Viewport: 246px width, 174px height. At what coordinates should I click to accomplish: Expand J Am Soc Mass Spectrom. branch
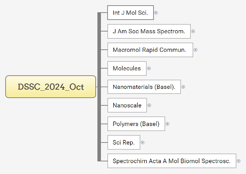[x=193, y=32]
